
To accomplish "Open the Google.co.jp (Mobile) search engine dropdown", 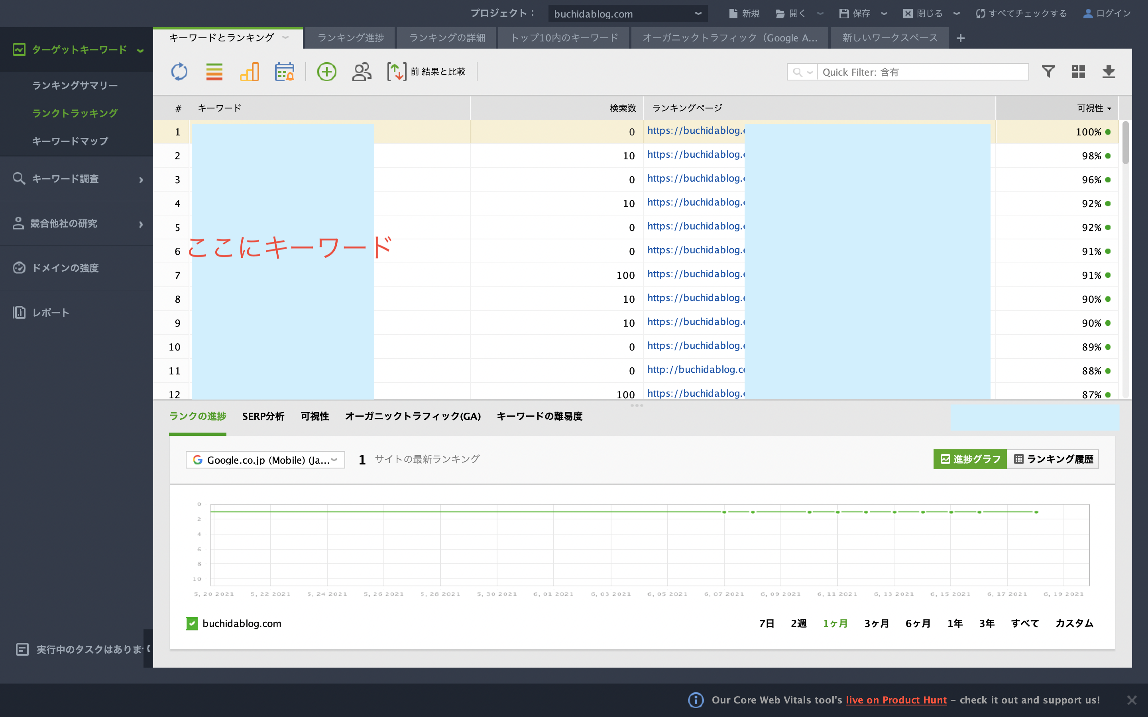I will click(265, 460).
